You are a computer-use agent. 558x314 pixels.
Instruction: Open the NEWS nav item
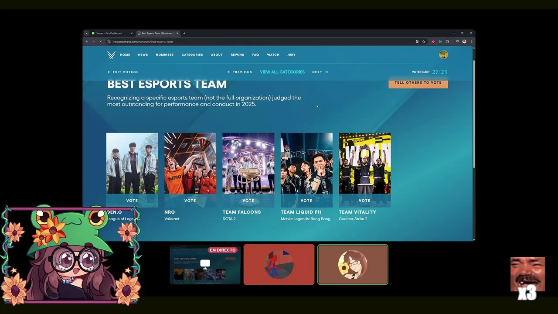click(143, 55)
